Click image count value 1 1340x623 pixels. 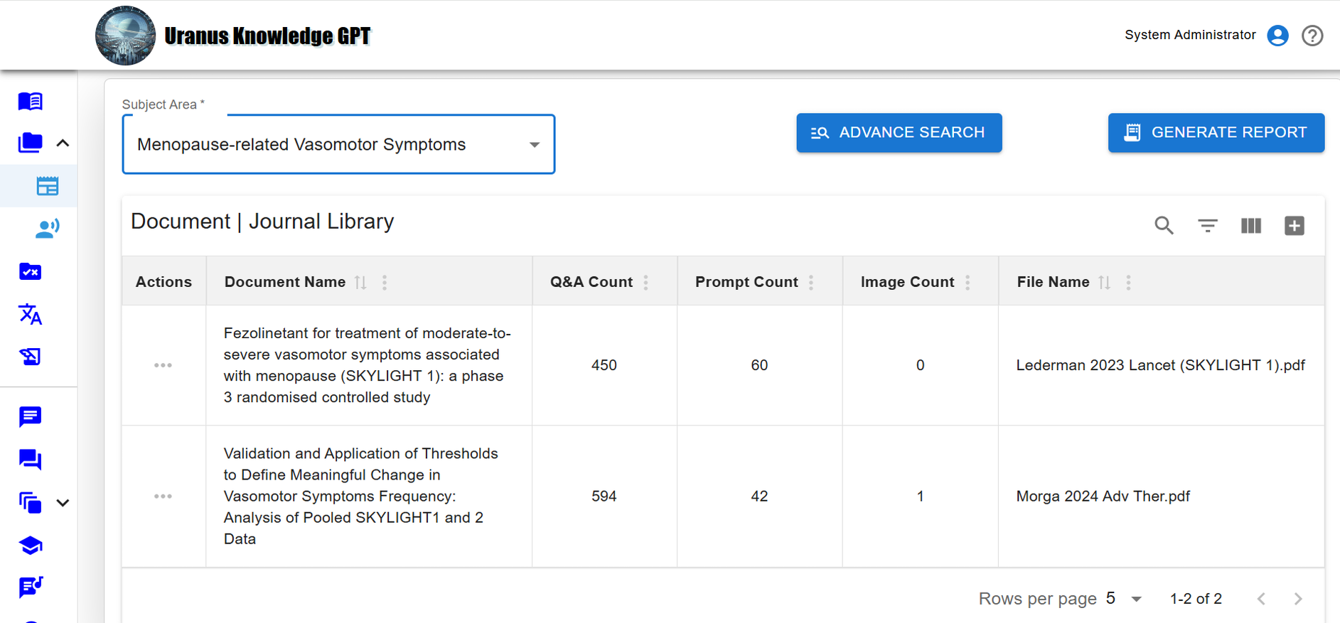(920, 496)
